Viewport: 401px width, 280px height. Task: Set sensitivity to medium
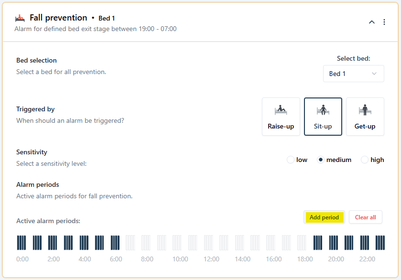[x=321, y=160]
